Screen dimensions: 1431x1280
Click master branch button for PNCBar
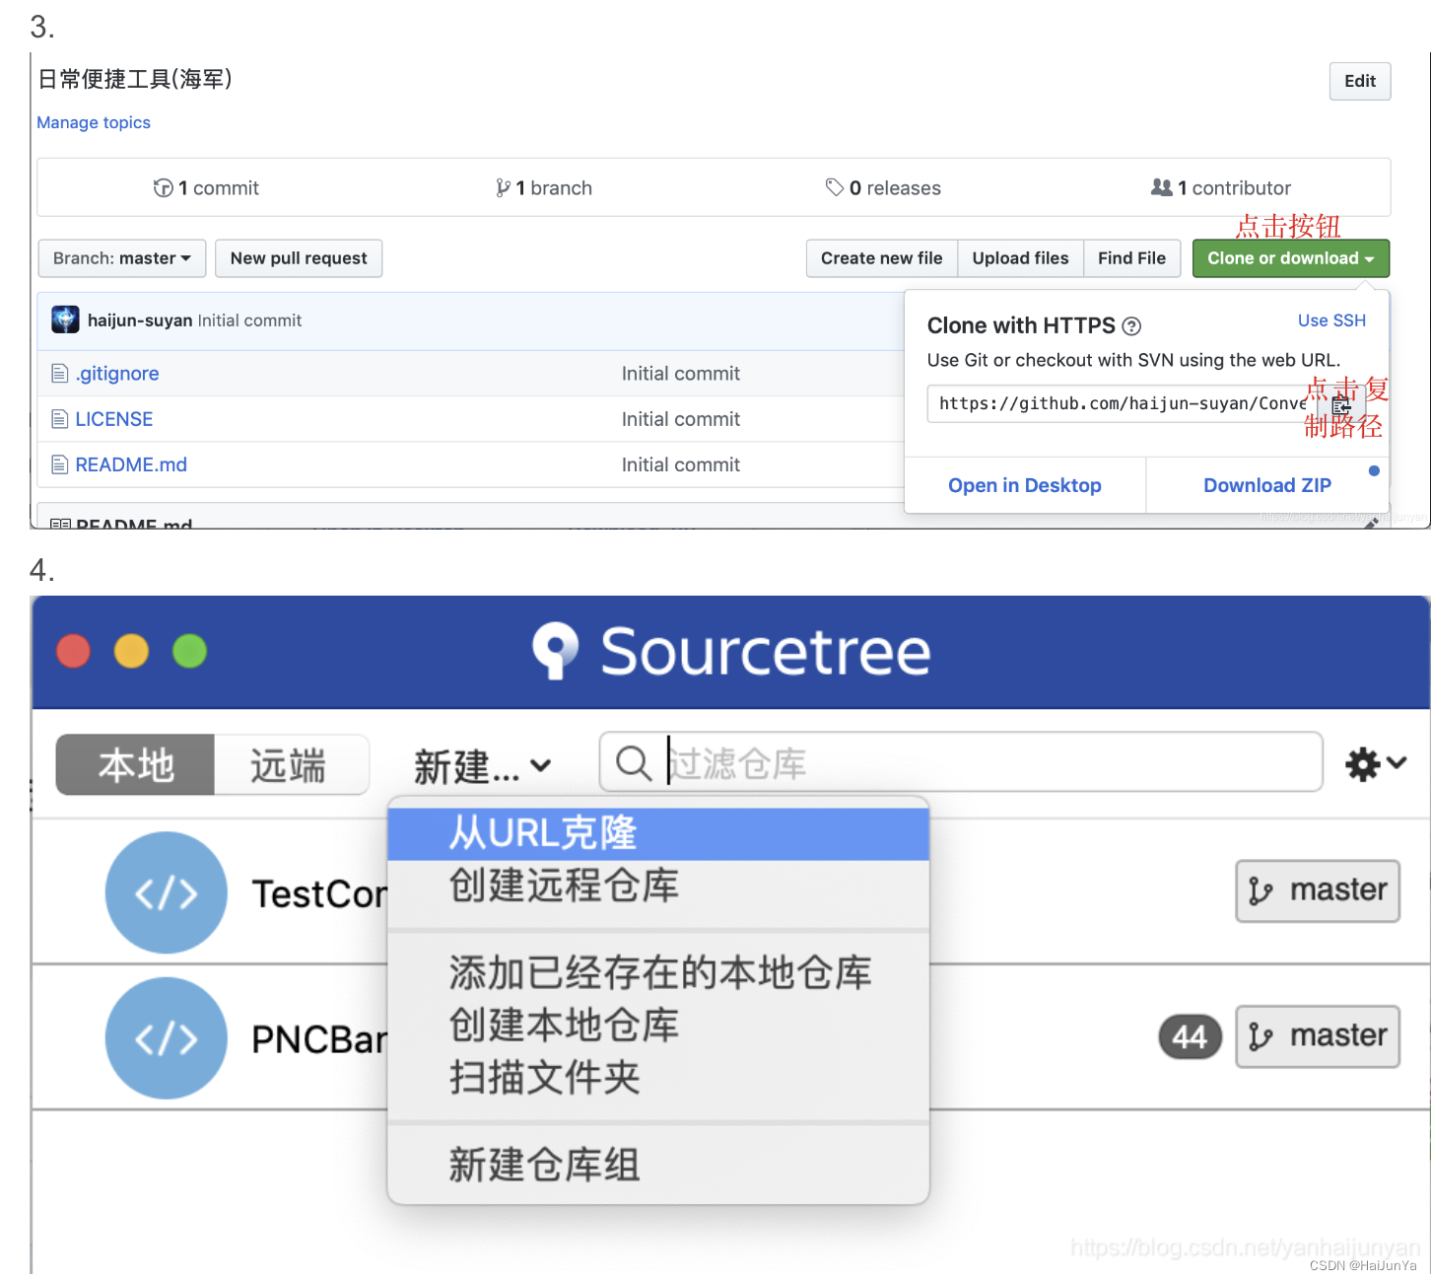1318,1036
